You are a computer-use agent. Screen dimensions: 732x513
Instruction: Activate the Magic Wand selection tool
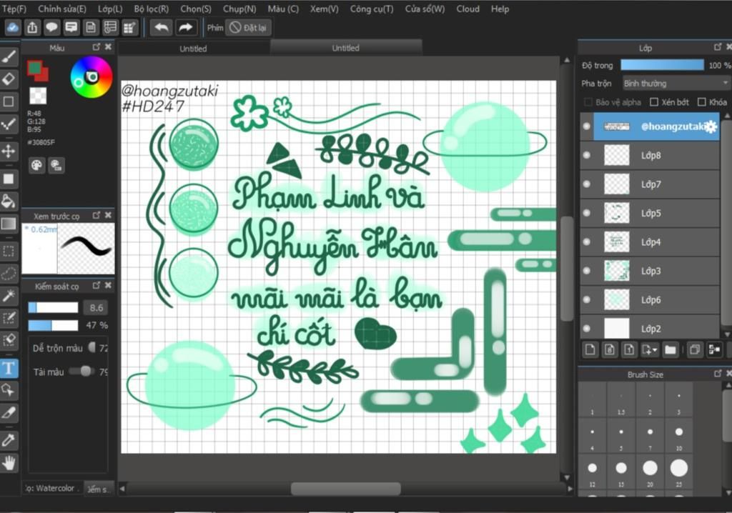pyautogui.click(x=9, y=295)
